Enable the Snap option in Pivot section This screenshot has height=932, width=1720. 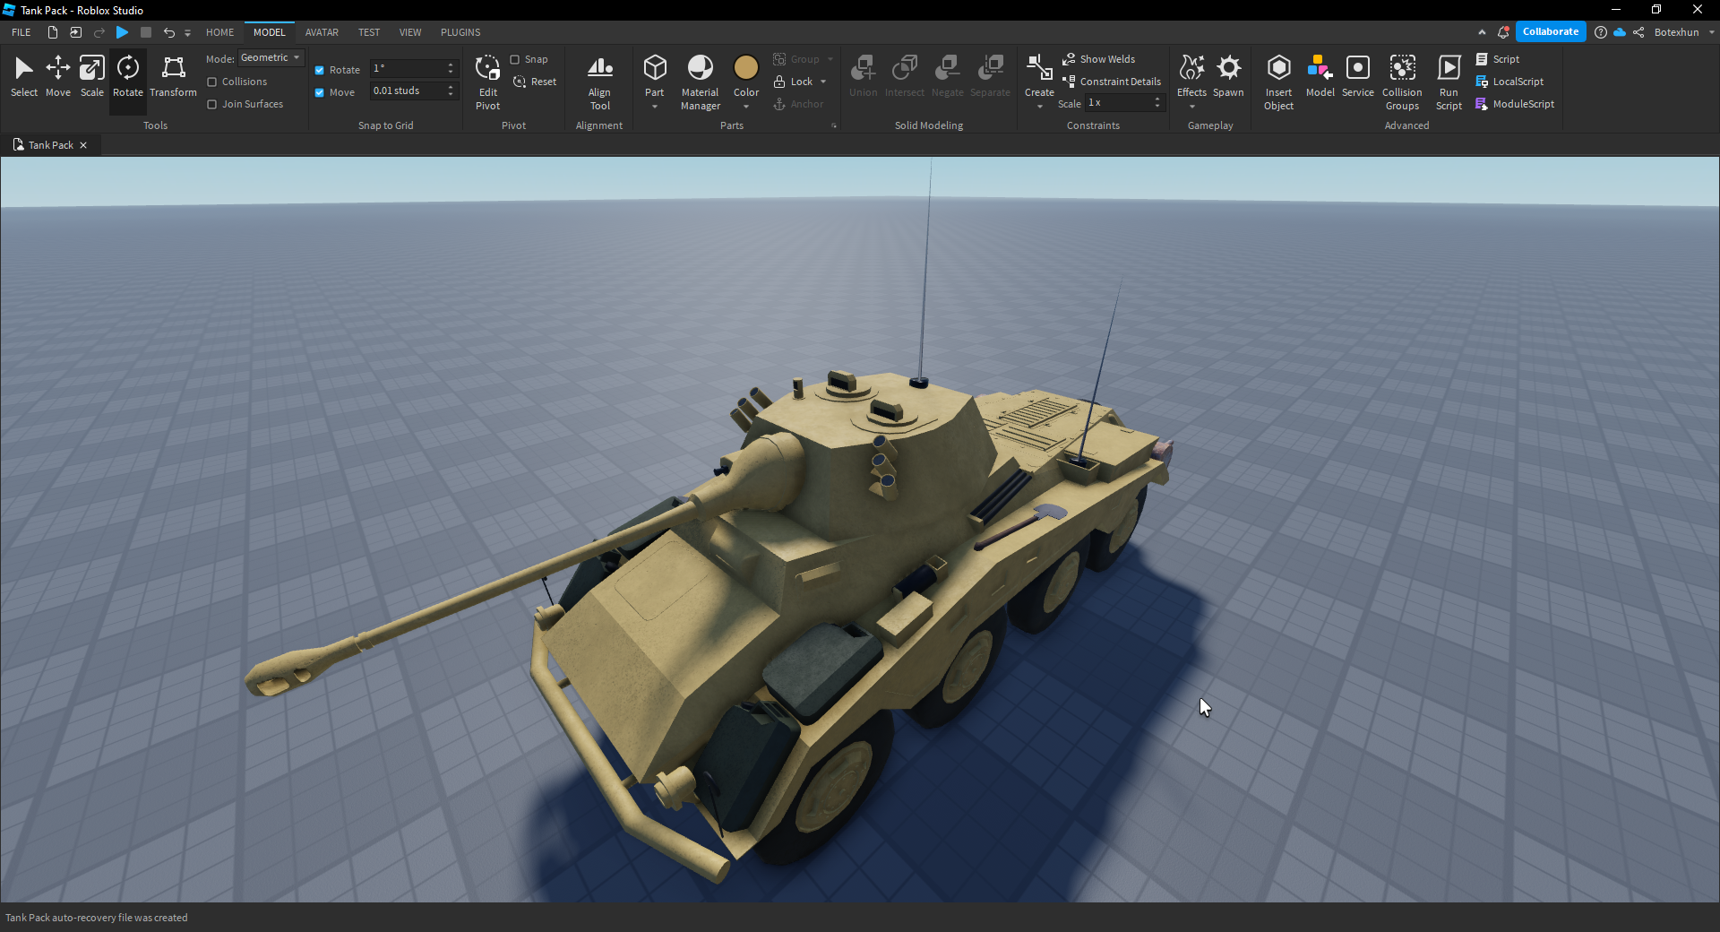(x=516, y=59)
